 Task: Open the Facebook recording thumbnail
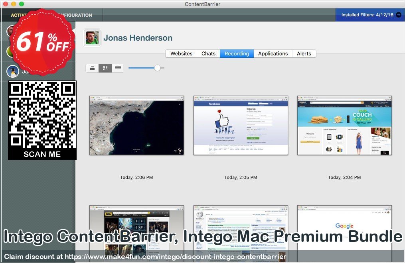[x=241, y=125]
